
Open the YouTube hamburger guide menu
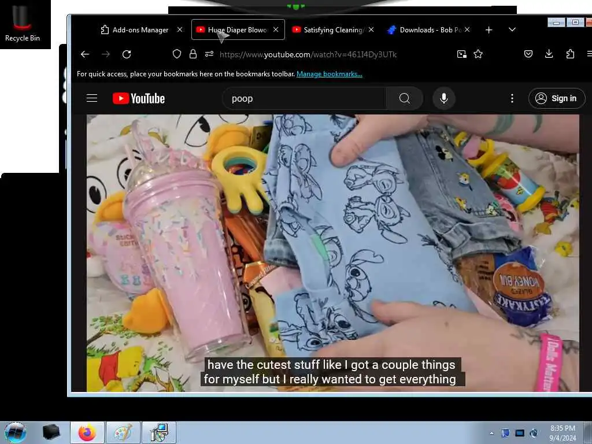click(92, 98)
